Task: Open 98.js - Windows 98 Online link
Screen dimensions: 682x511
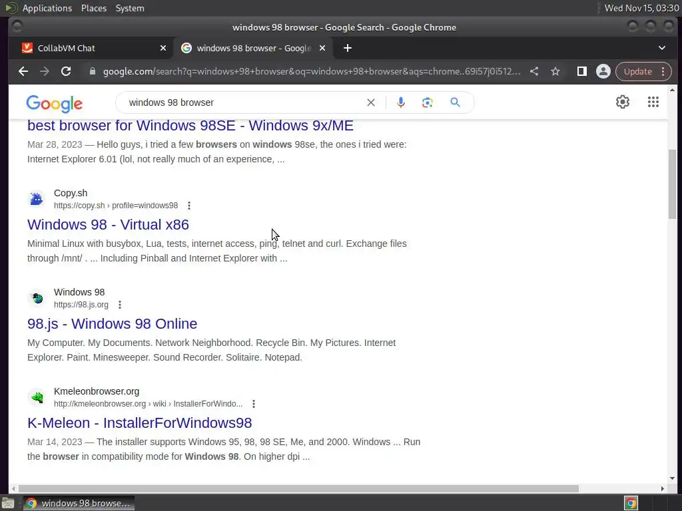Action: click(x=112, y=324)
